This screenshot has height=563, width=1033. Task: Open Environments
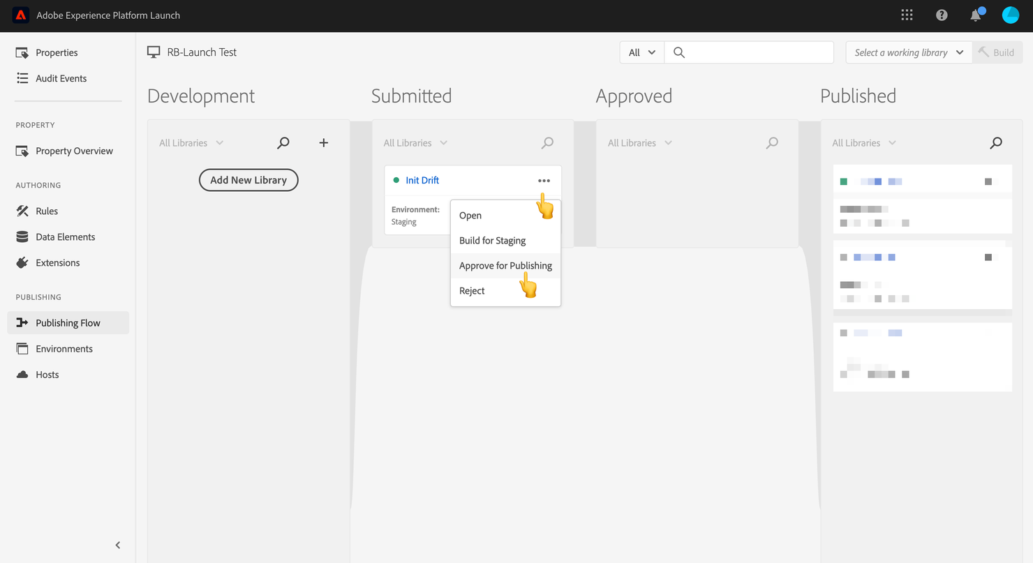pyautogui.click(x=68, y=349)
